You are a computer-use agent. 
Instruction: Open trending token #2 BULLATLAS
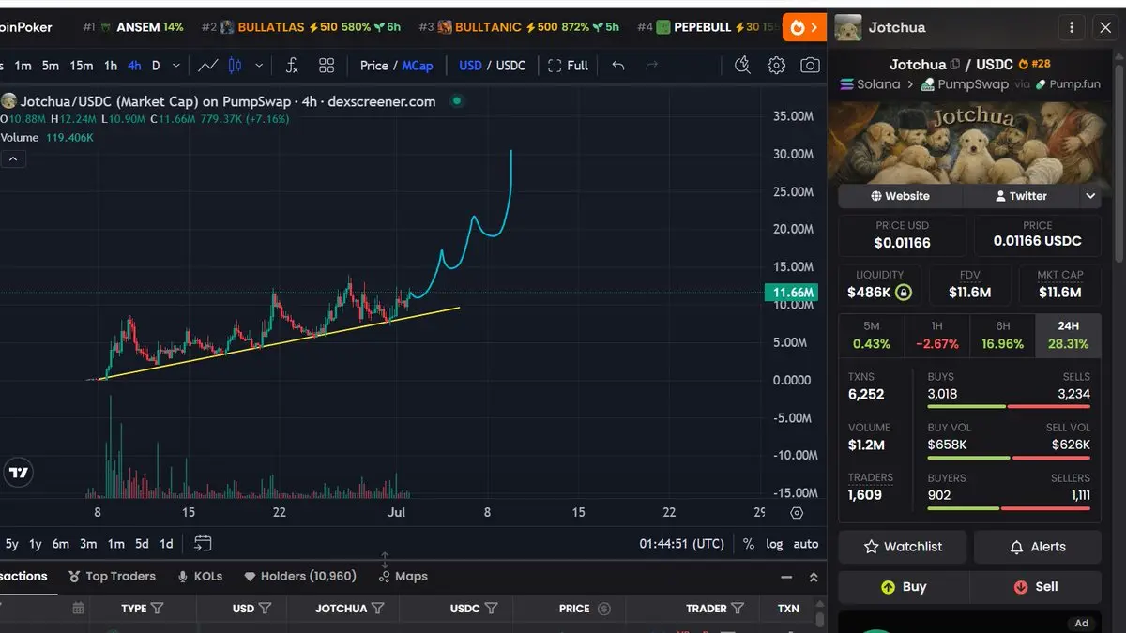301,27
